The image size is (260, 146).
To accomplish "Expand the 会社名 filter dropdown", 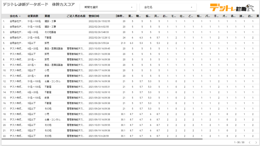I will (168, 7).
